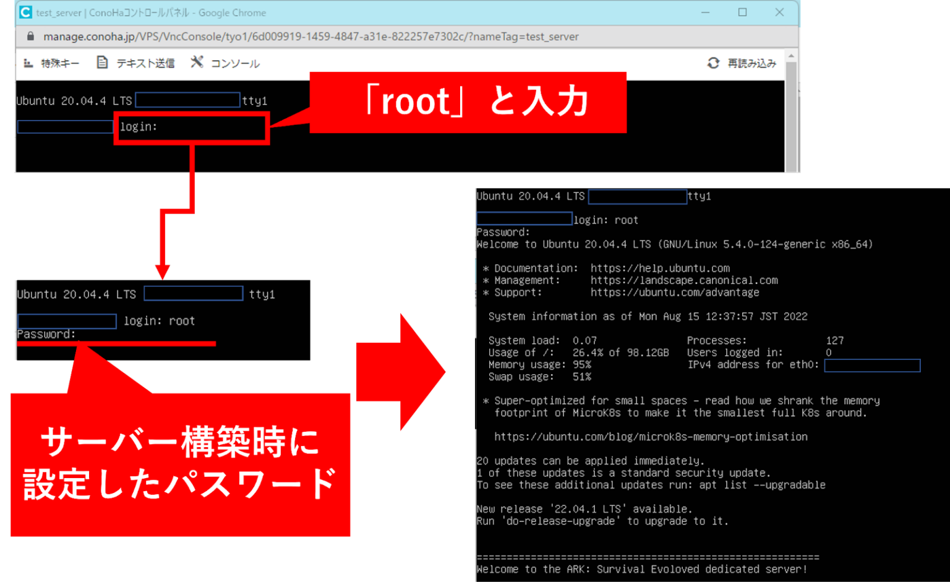Click the padlock icon in the address bar

coord(29,36)
